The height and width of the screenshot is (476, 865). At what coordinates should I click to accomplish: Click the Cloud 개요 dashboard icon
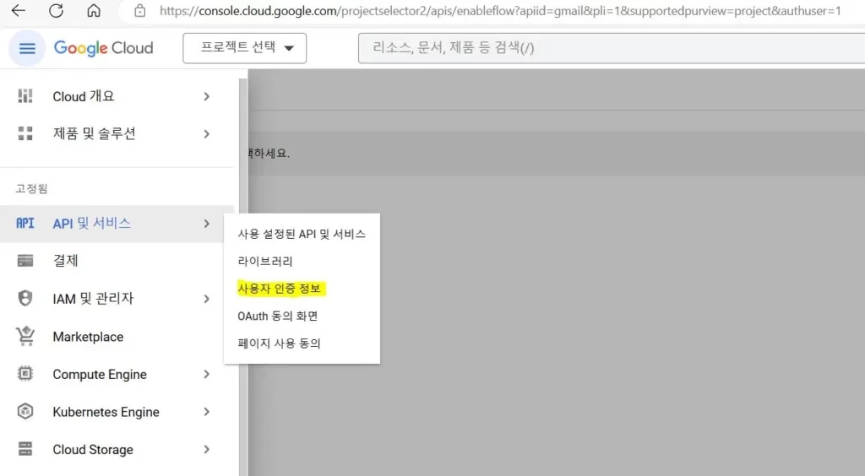(x=25, y=96)
